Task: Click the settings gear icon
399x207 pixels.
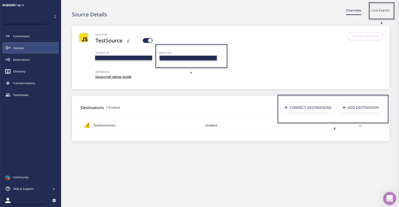Action: [54, 200]
